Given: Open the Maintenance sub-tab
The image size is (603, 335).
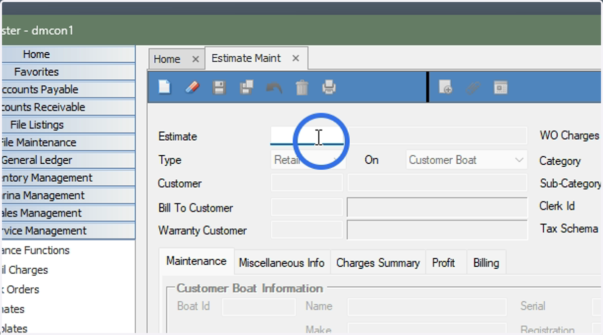Looking at the screenshot, I should pyautogui.click(x=196, y=261).
